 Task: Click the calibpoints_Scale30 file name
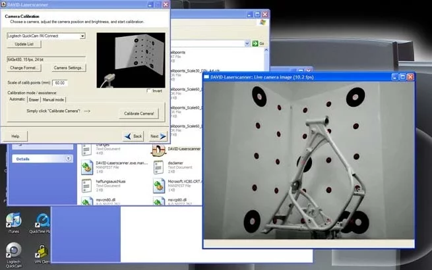(x=195, y=70)
